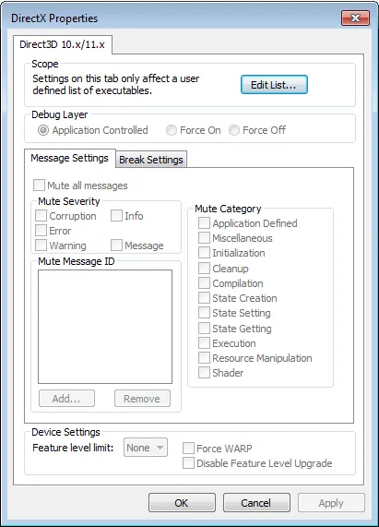Select the Direct3D 10.x/11.x tab
The width and height of the screenshot is (379, 527).
63,44
